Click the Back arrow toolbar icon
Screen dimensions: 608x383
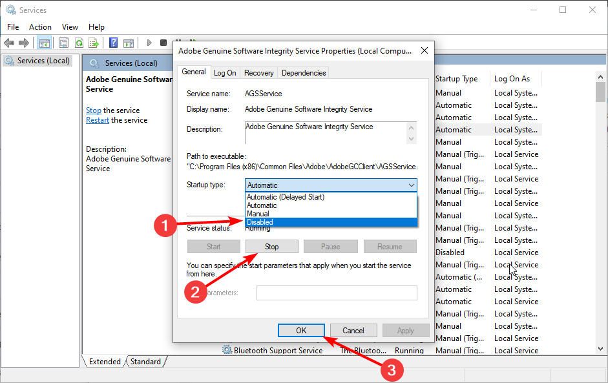[x=9, y=43]
